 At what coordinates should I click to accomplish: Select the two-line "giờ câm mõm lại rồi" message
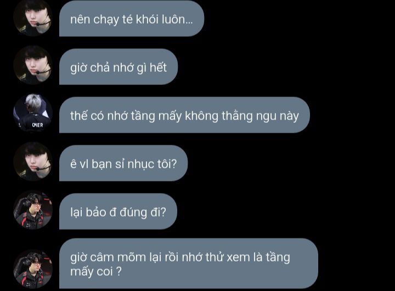point(188,264)
